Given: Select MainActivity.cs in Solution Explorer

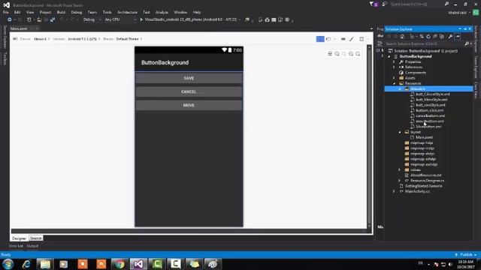Looking at the screenshot, I should point(417,191).
